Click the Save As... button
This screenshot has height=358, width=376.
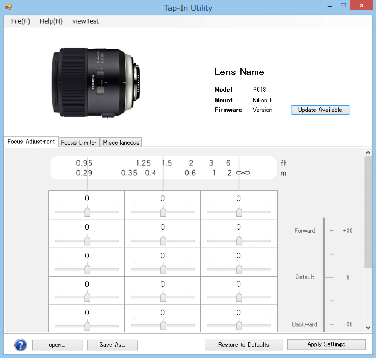tap(112, 345)
